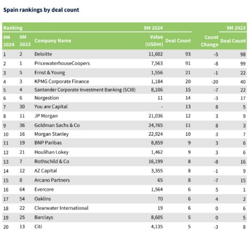The height and width of the screenshot is (234, 251).
Task: Select the Norgestion company name
Action: [x=47, y=98]
